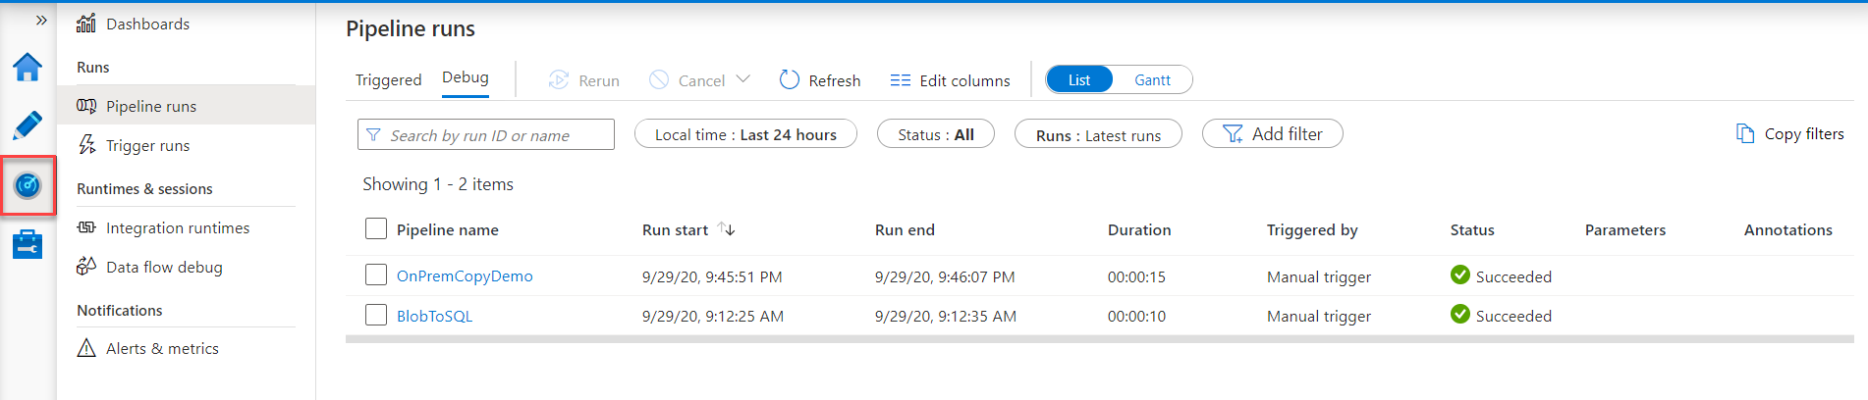Viewport: 1868px width, 400px height.
Task: Toggle the select-all header checkbox
Action: [x=376, y=228]
